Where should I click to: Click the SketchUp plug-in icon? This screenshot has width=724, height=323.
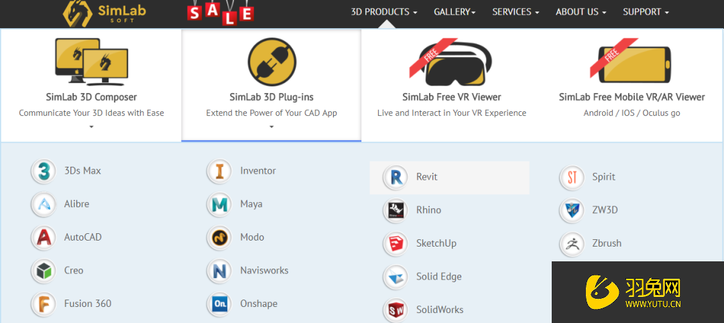[x=396, y=243]
